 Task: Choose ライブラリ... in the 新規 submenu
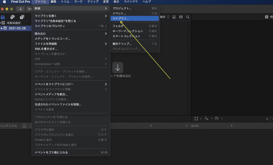pyautogui.click(x=135, y=18)
